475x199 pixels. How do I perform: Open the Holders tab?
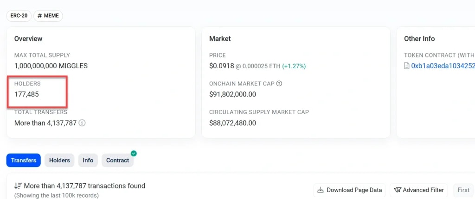59,160
